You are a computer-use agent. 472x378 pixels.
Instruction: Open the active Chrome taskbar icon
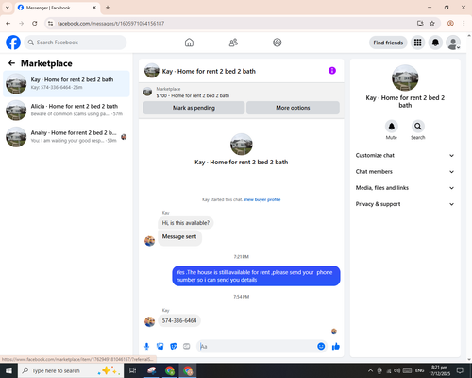188,370
